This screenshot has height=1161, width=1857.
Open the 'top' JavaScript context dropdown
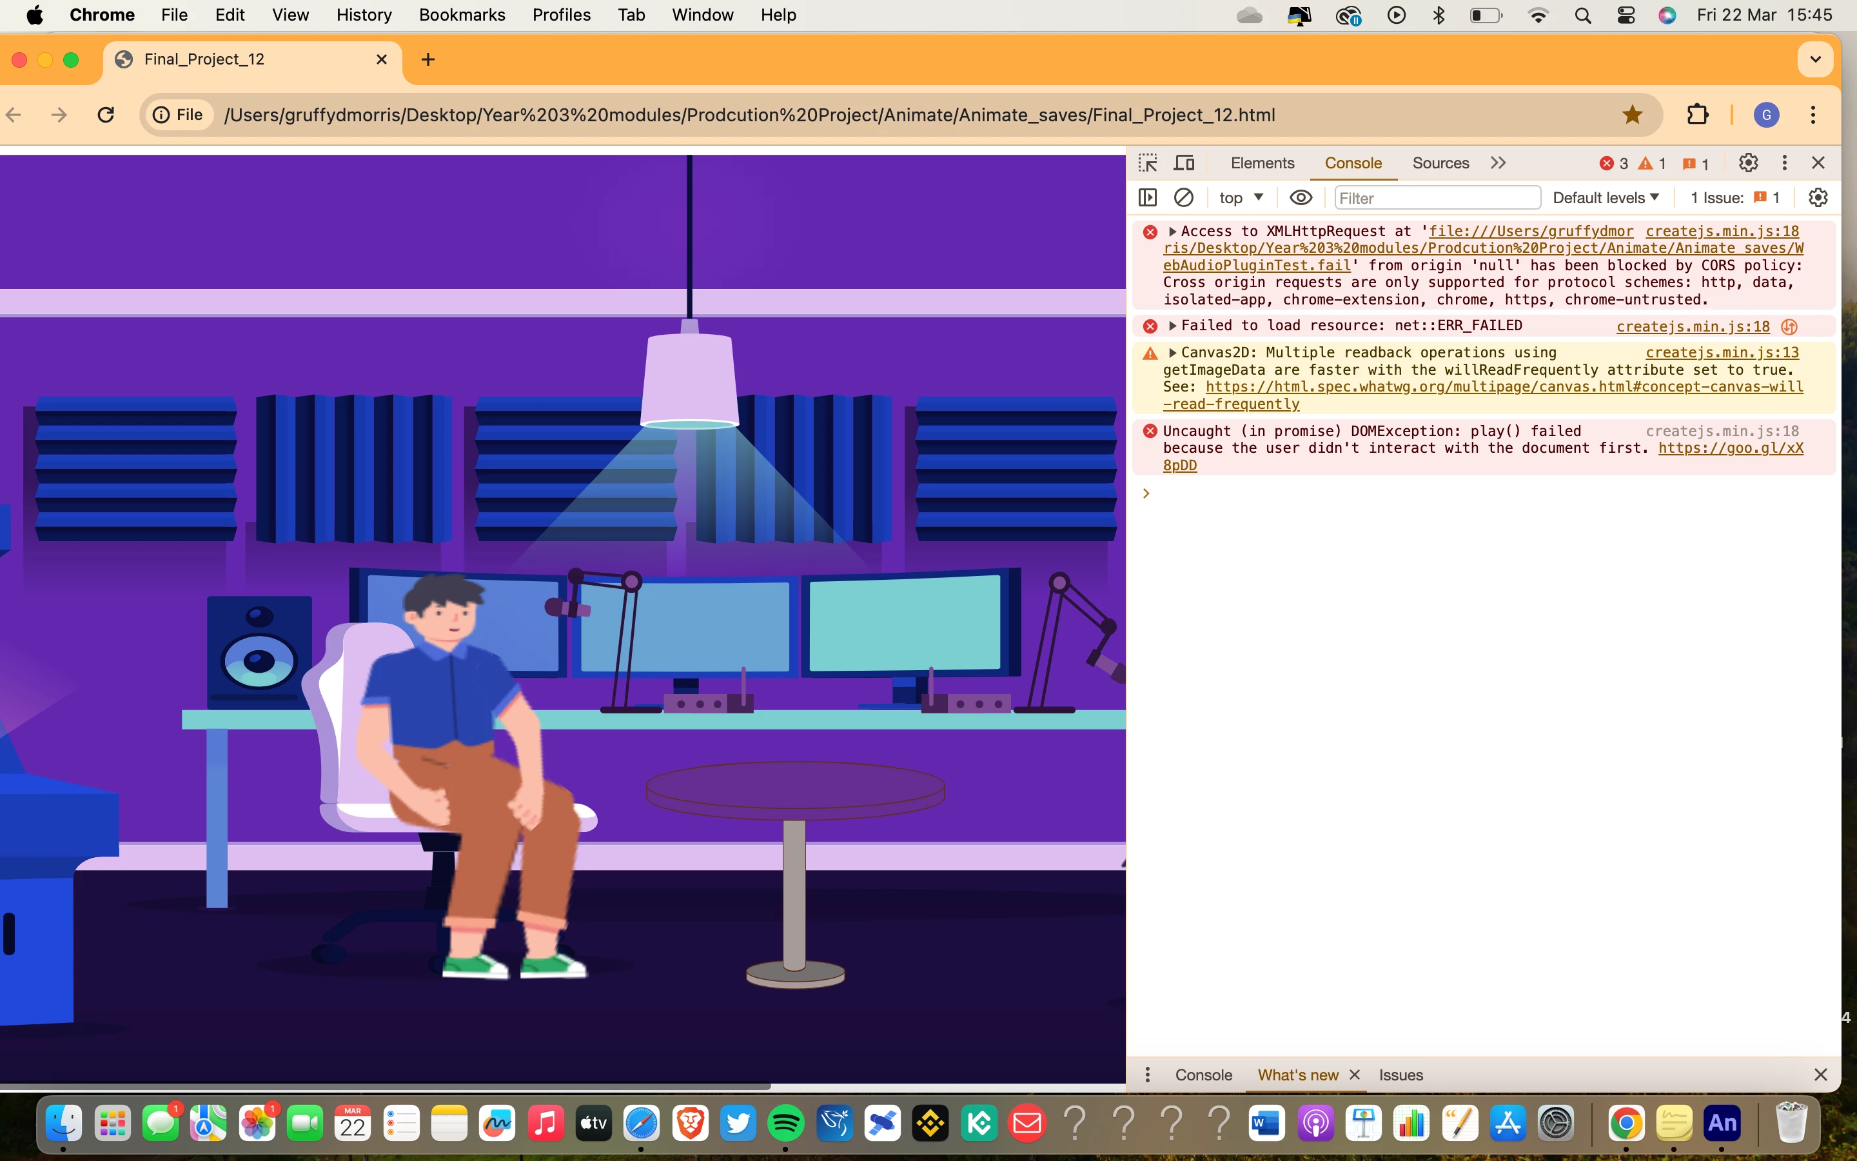(1240, 197)
